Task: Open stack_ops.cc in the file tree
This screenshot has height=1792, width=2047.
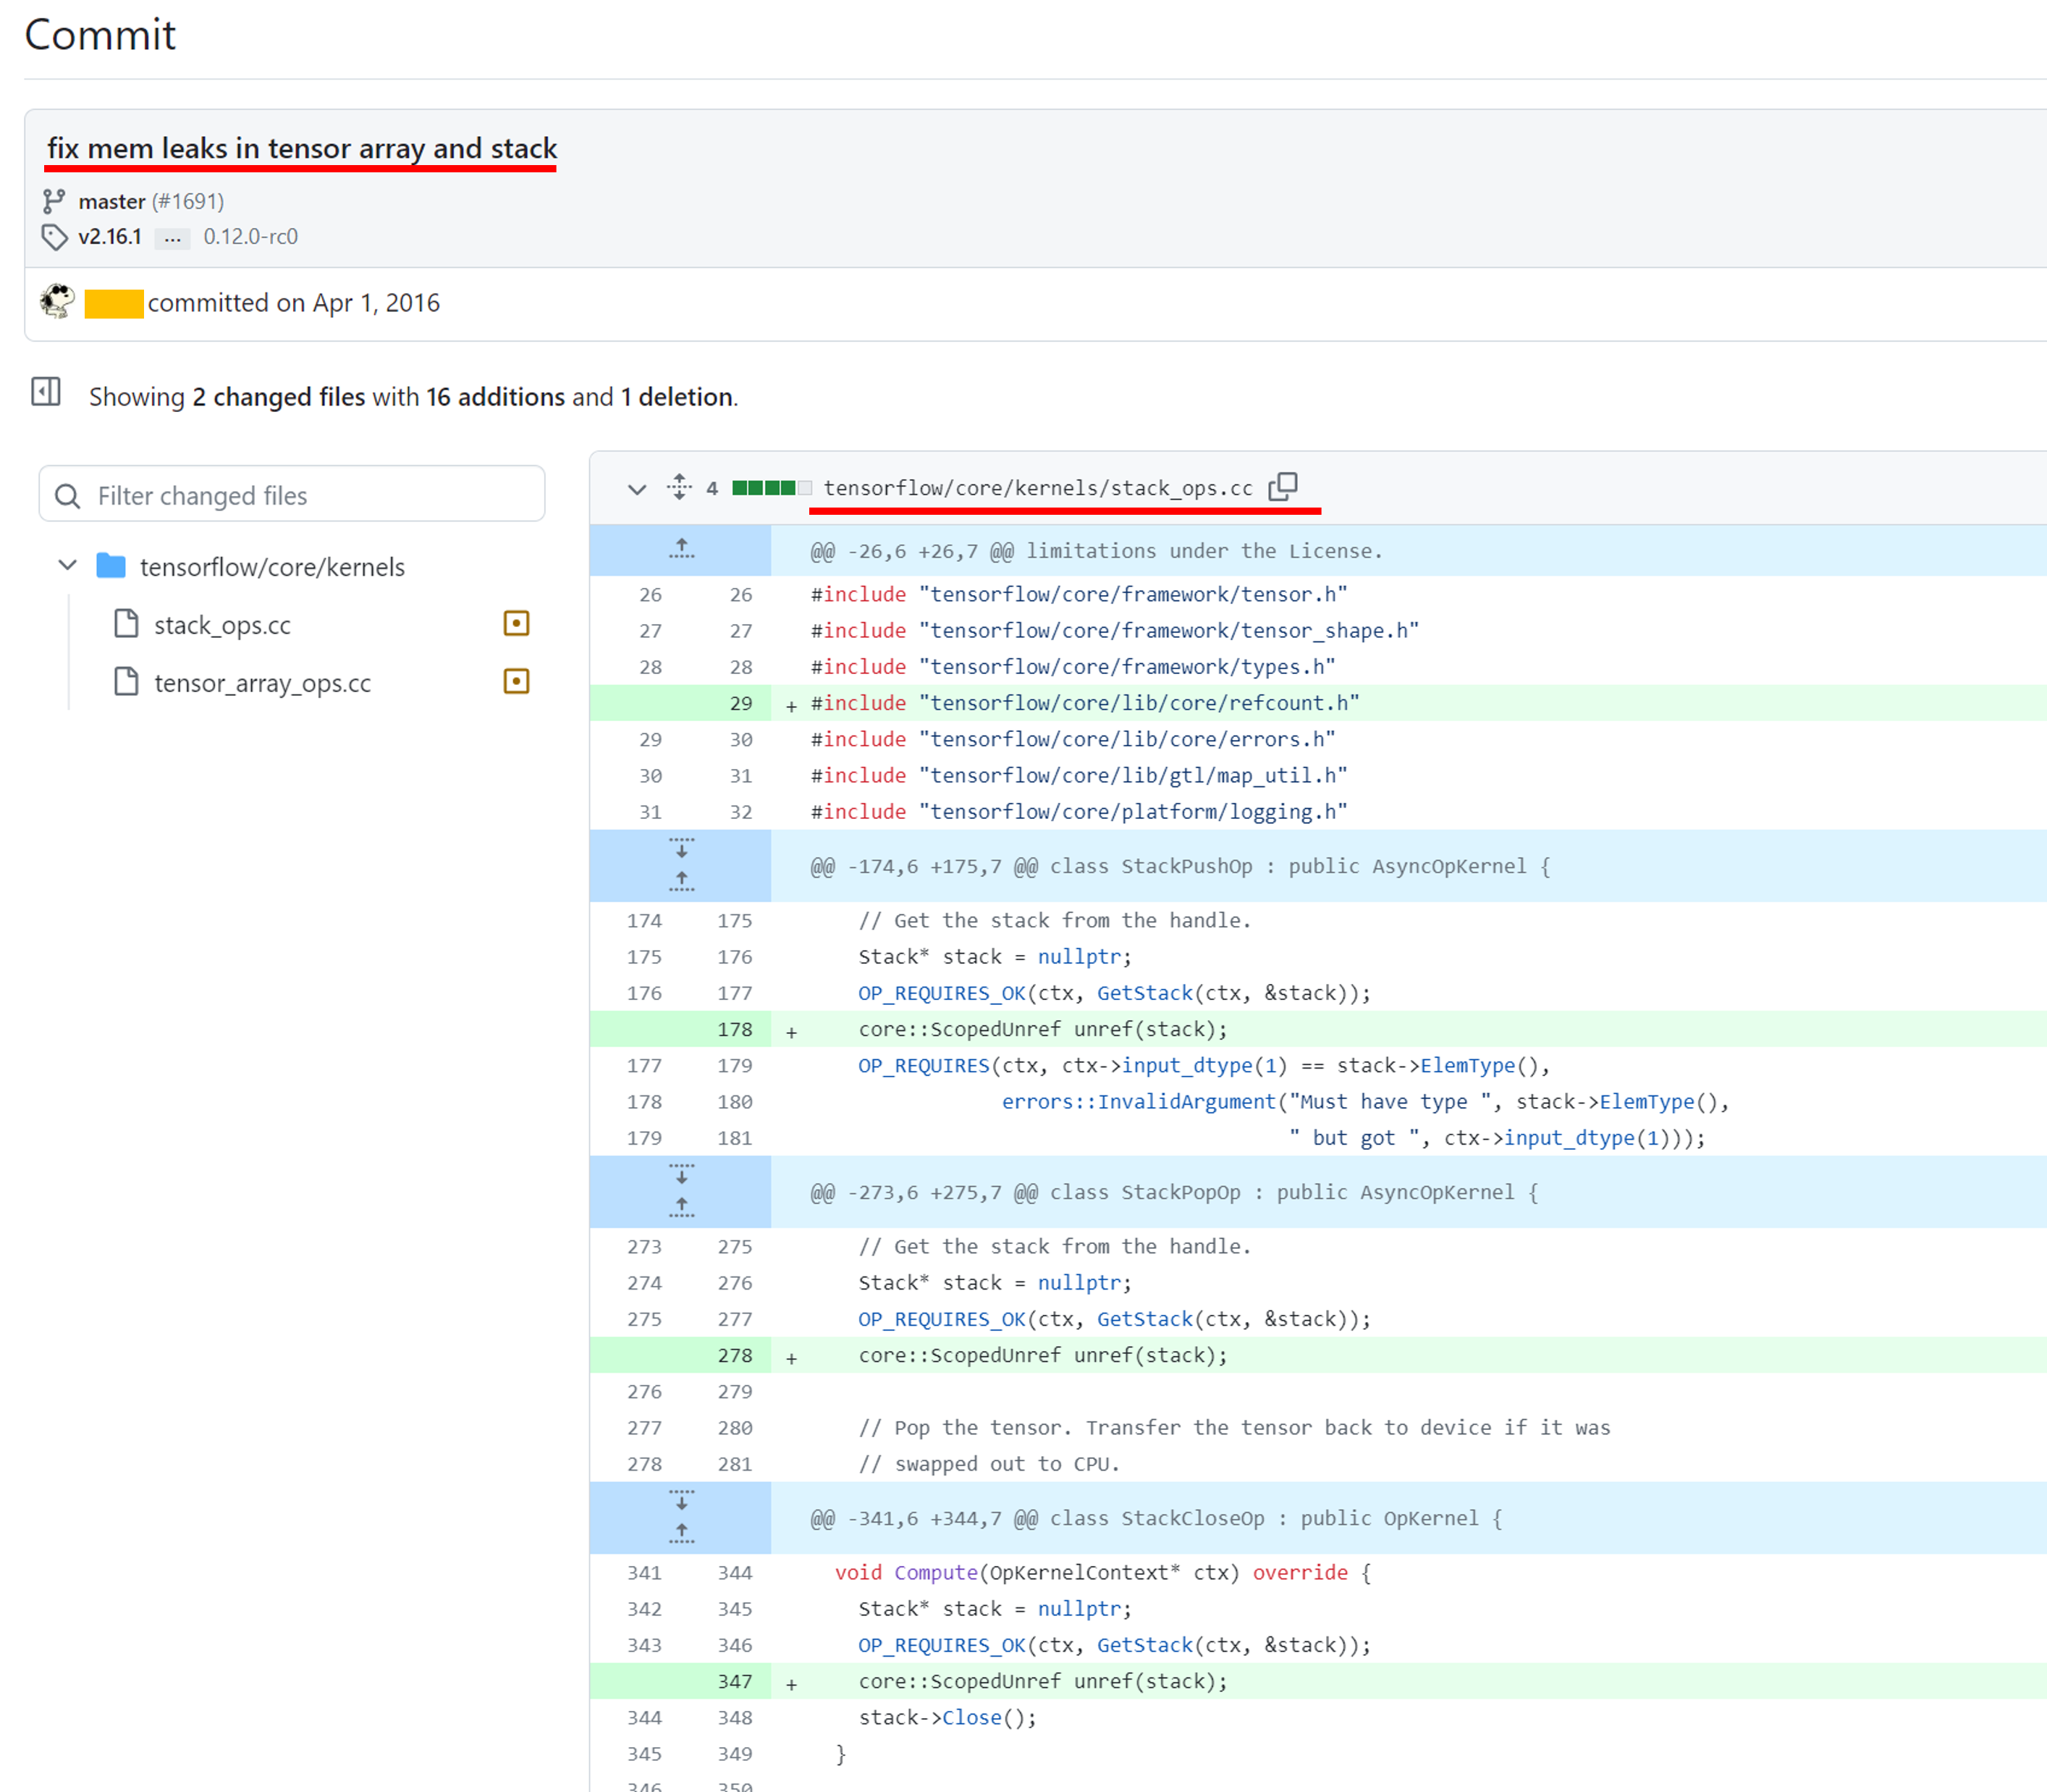Action: pyautogui.click(x=222, y=625)
